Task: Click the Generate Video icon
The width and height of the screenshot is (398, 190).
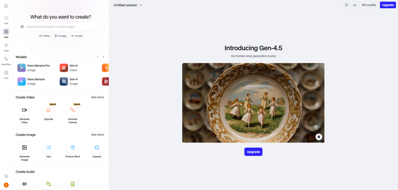Action: click(24, 110)
